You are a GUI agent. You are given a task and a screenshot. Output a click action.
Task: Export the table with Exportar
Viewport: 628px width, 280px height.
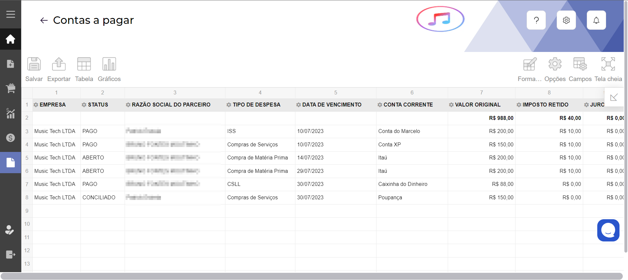point(59,64)
